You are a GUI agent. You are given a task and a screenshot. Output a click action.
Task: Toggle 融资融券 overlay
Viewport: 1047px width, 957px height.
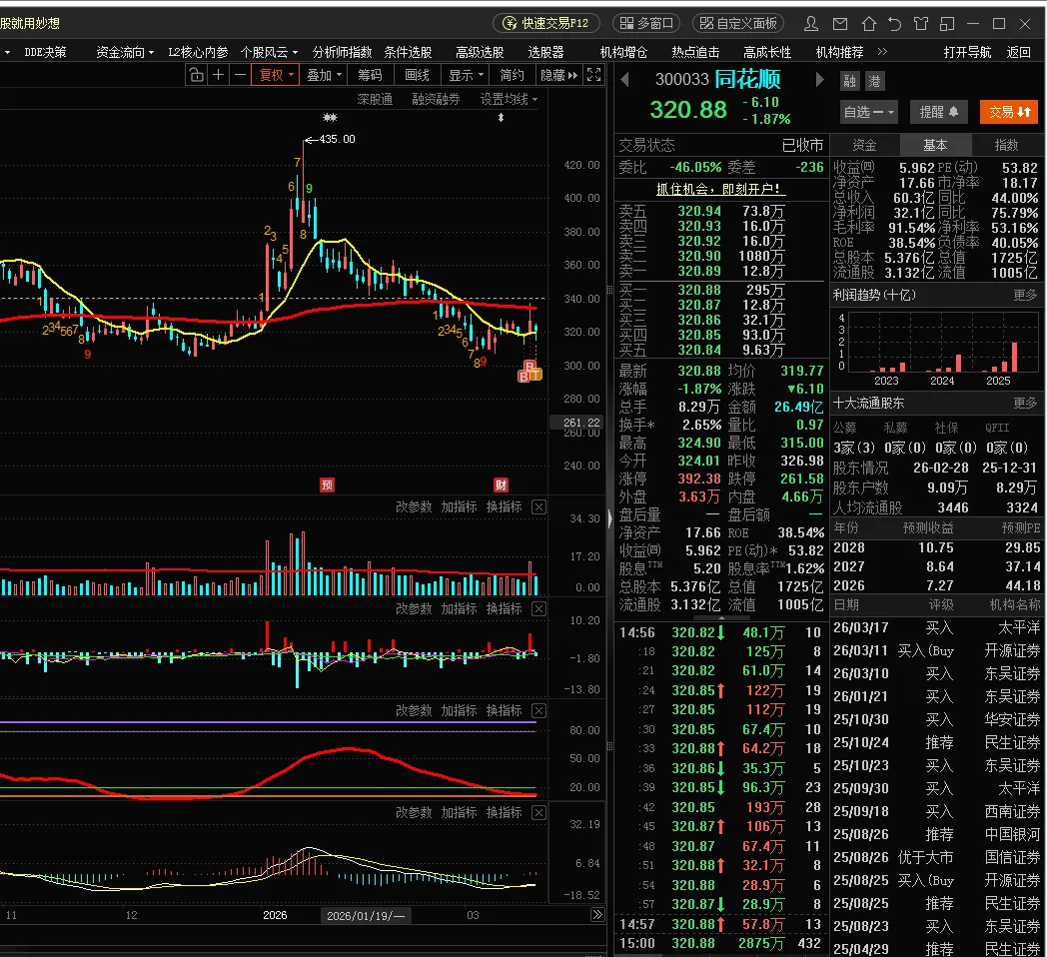[x=436, y=100]
